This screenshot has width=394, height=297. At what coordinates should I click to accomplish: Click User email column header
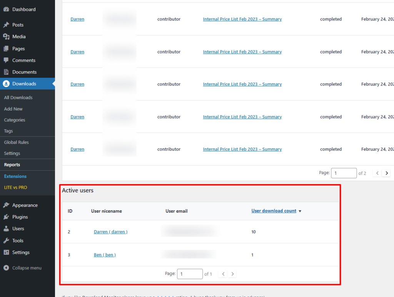tap(176, 211)
